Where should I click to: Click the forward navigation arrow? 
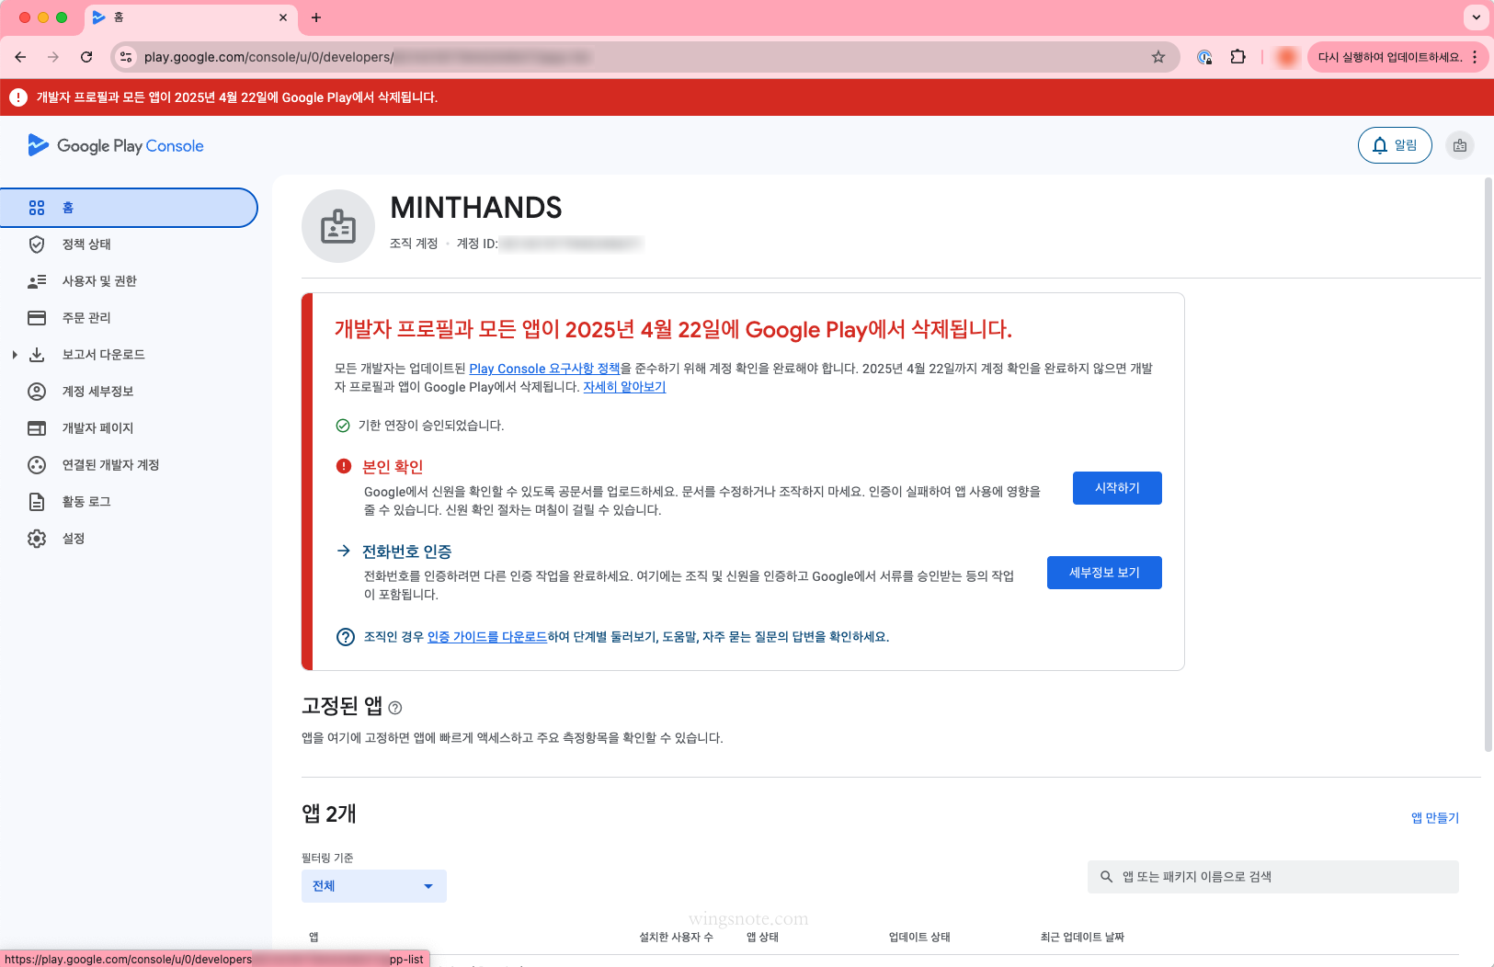click(x=53, y=57)
